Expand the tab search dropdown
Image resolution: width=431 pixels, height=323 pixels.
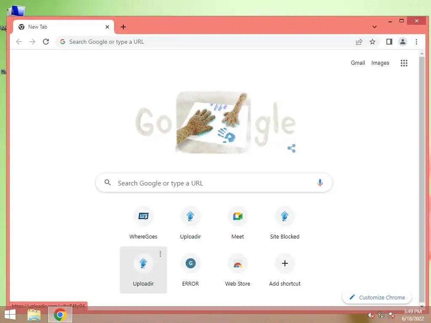374,27
